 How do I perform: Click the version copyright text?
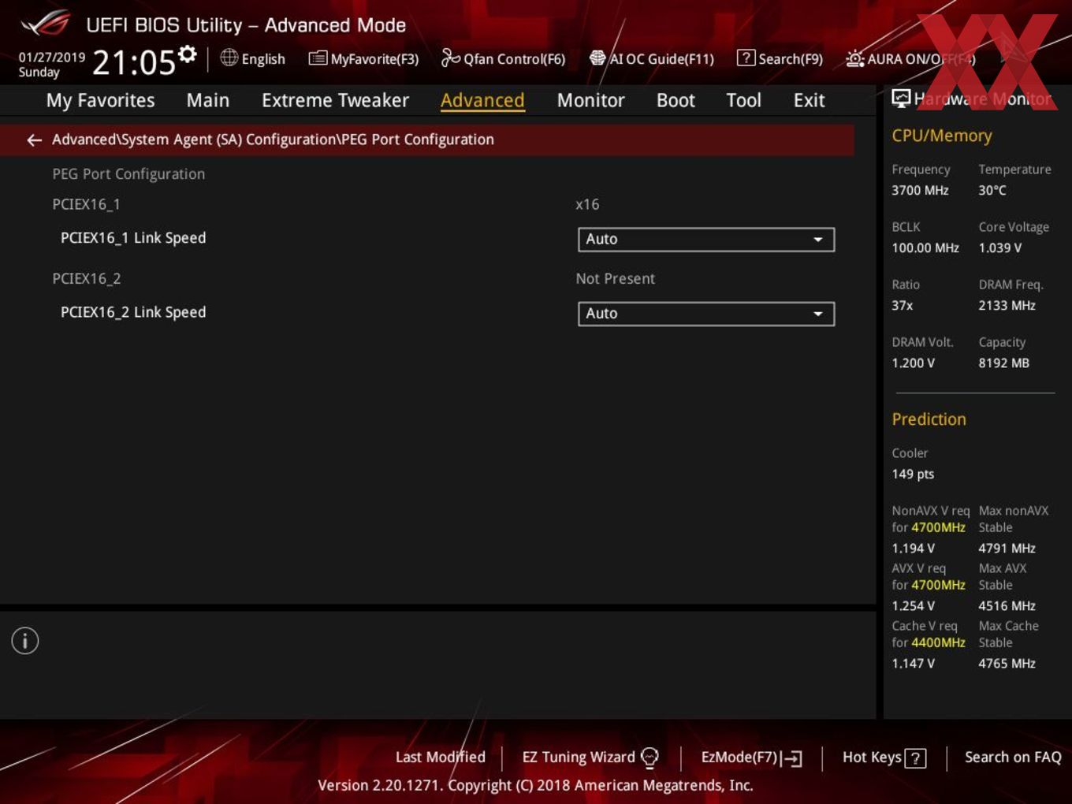(535, 785)
